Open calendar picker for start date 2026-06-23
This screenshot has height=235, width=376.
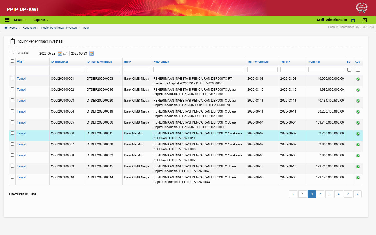click(x=60, y=53)
